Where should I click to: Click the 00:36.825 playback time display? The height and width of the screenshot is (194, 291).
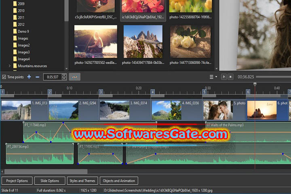click(x=246, y=77)
